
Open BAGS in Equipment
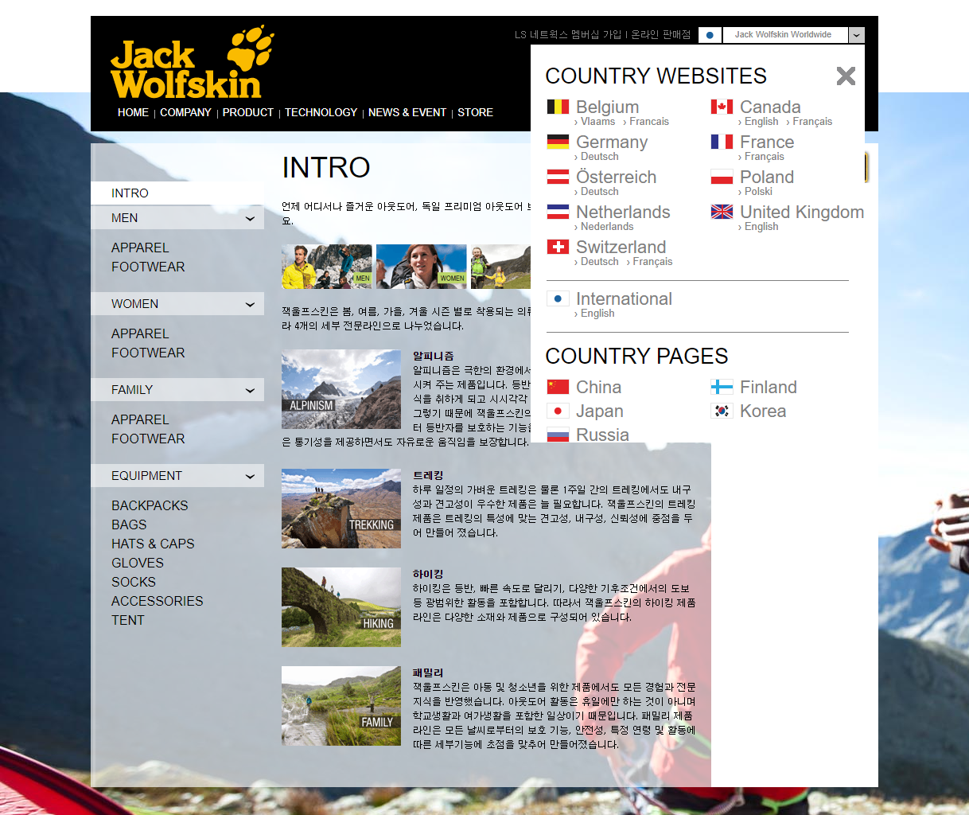coord(129,524)
